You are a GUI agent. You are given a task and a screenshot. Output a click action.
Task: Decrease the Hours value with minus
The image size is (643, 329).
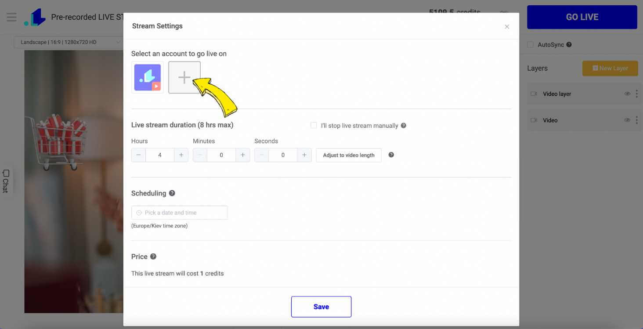tap(138, 155)
